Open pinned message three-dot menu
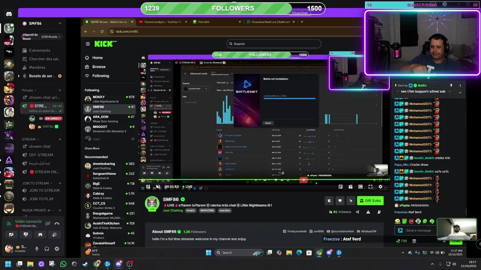This screenshot has height=270, width=481. pyautogui.click(x=460, y=85)
